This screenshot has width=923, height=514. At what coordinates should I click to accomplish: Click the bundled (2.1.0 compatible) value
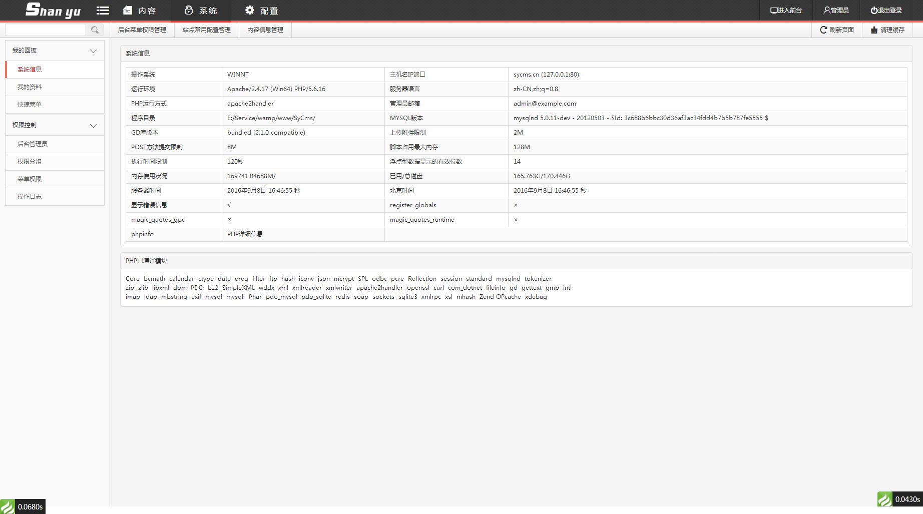266,133
